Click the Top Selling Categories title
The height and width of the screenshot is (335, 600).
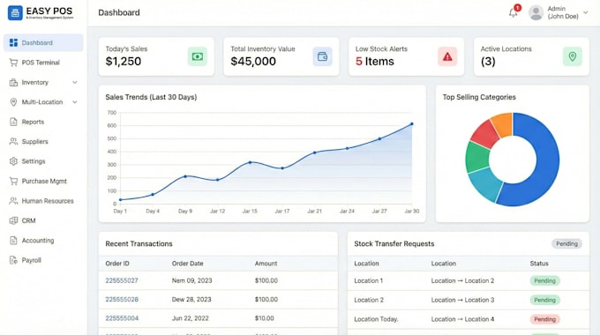click(x=479, y=97)
